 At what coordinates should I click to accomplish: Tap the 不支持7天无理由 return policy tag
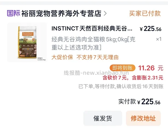tap(97, 57)
